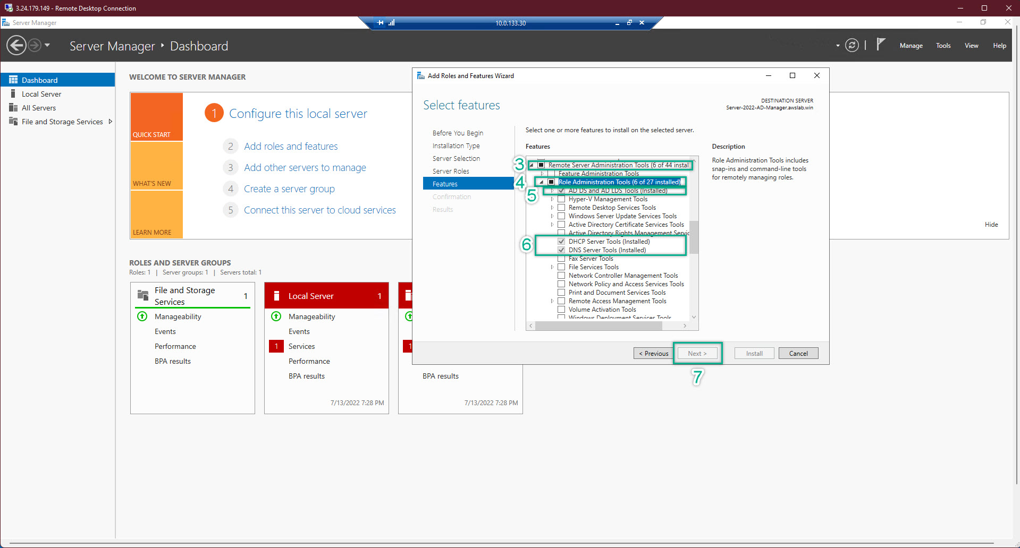This screenshot has height=548, width=1020.
Task: Select DNS Server Tools (Installed) row text
Action: (x=607, y=250)
